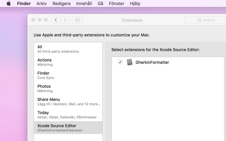Screen dimensions: 226x141
Task: Open the Hjälp menu
Action: (135, 3)
